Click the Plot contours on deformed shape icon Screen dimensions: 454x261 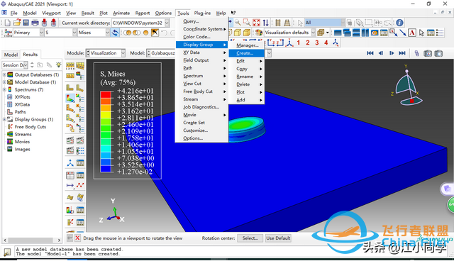(70, 99)
